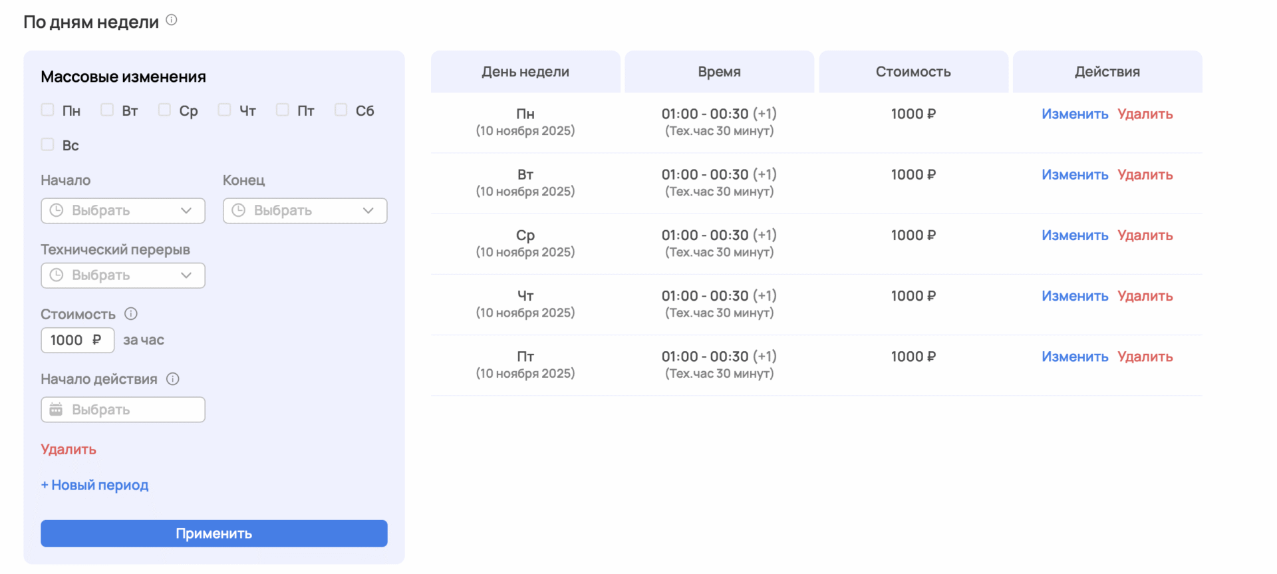Expand 'Технический перерыв' dropdown arrow
This screenshot has width=1277, height=574.
point(186,275)
